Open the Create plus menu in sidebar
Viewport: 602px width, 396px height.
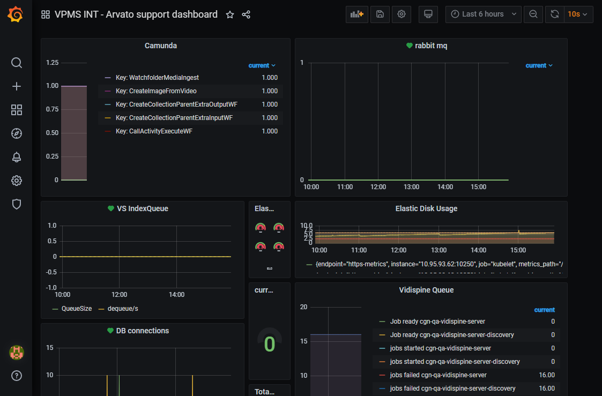point(17,86)
